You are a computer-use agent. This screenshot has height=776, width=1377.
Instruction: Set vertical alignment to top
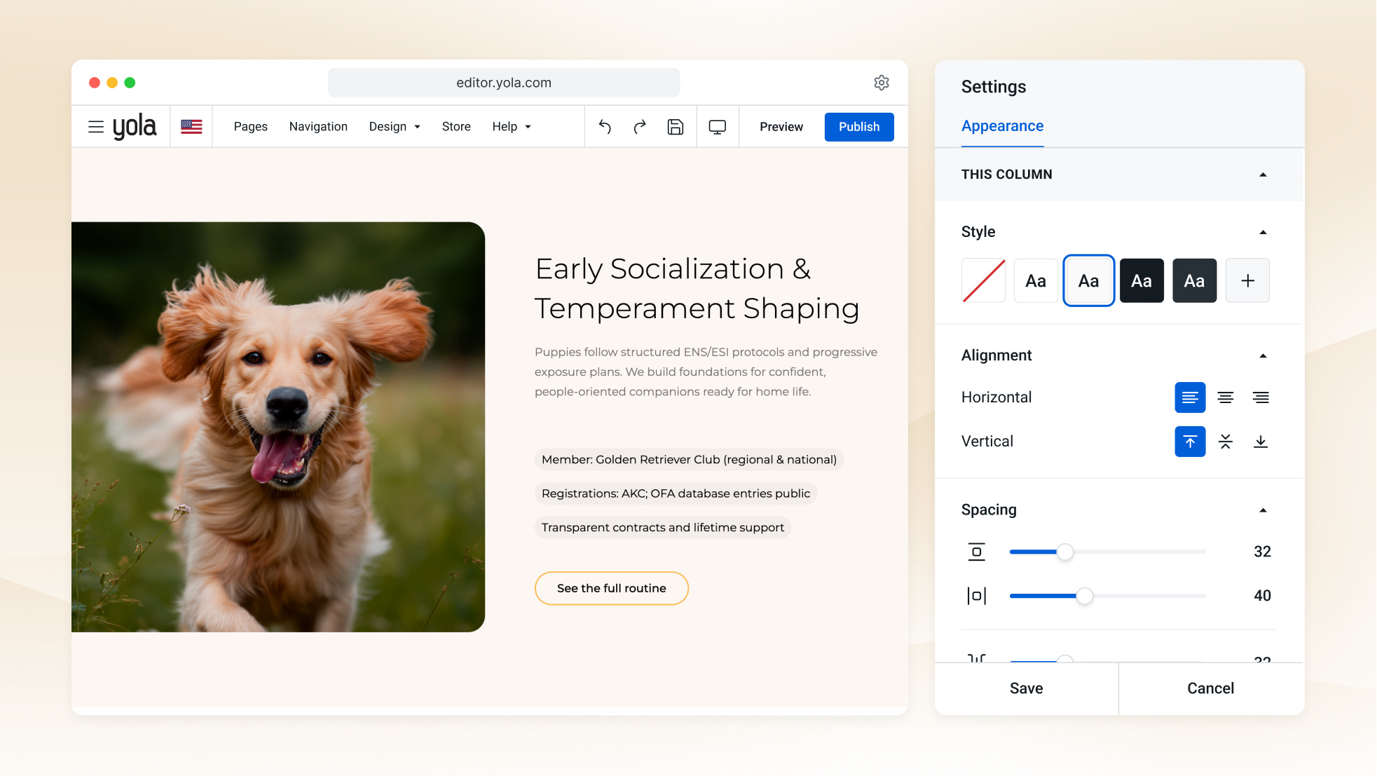pyautogui.click(x=1190, y=442)
